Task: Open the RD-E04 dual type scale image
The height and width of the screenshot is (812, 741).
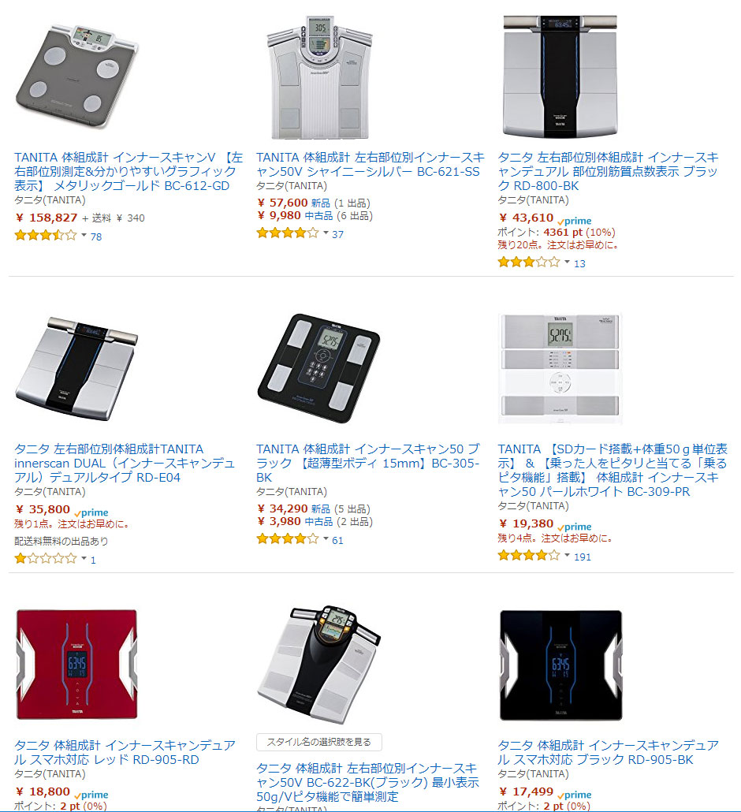Action: click(x=76, y=368)
